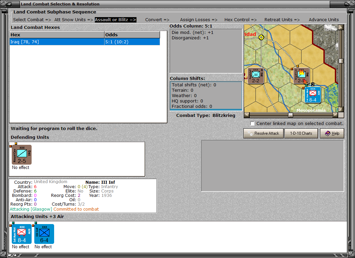Click the burning Royal Cav unit on map

[301, 76]
